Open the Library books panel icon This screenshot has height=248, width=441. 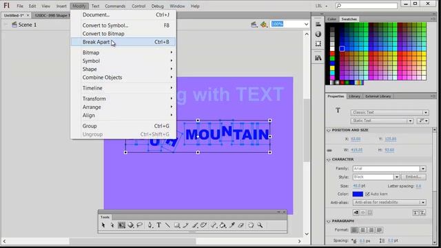[318, 58]
